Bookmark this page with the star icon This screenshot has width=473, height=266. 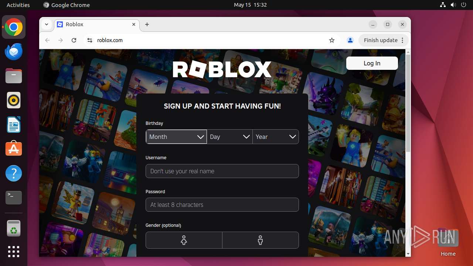click(332, 40)
